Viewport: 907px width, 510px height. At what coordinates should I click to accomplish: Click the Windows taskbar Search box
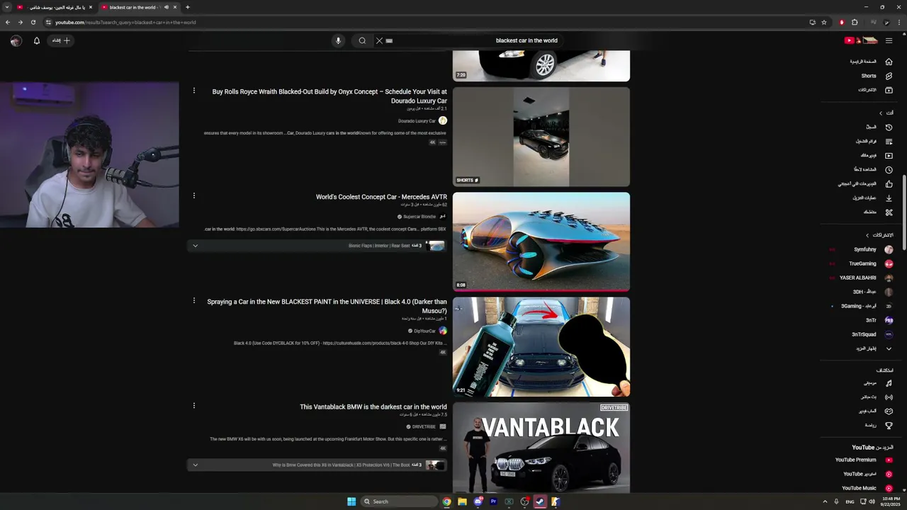(x=399, y=501)
